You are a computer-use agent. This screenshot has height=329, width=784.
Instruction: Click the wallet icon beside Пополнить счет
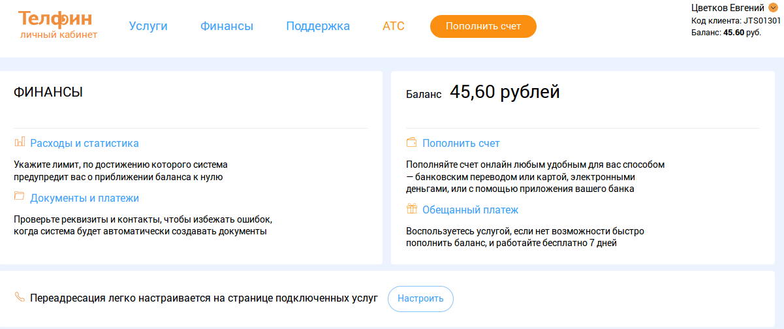coord(411,142)
